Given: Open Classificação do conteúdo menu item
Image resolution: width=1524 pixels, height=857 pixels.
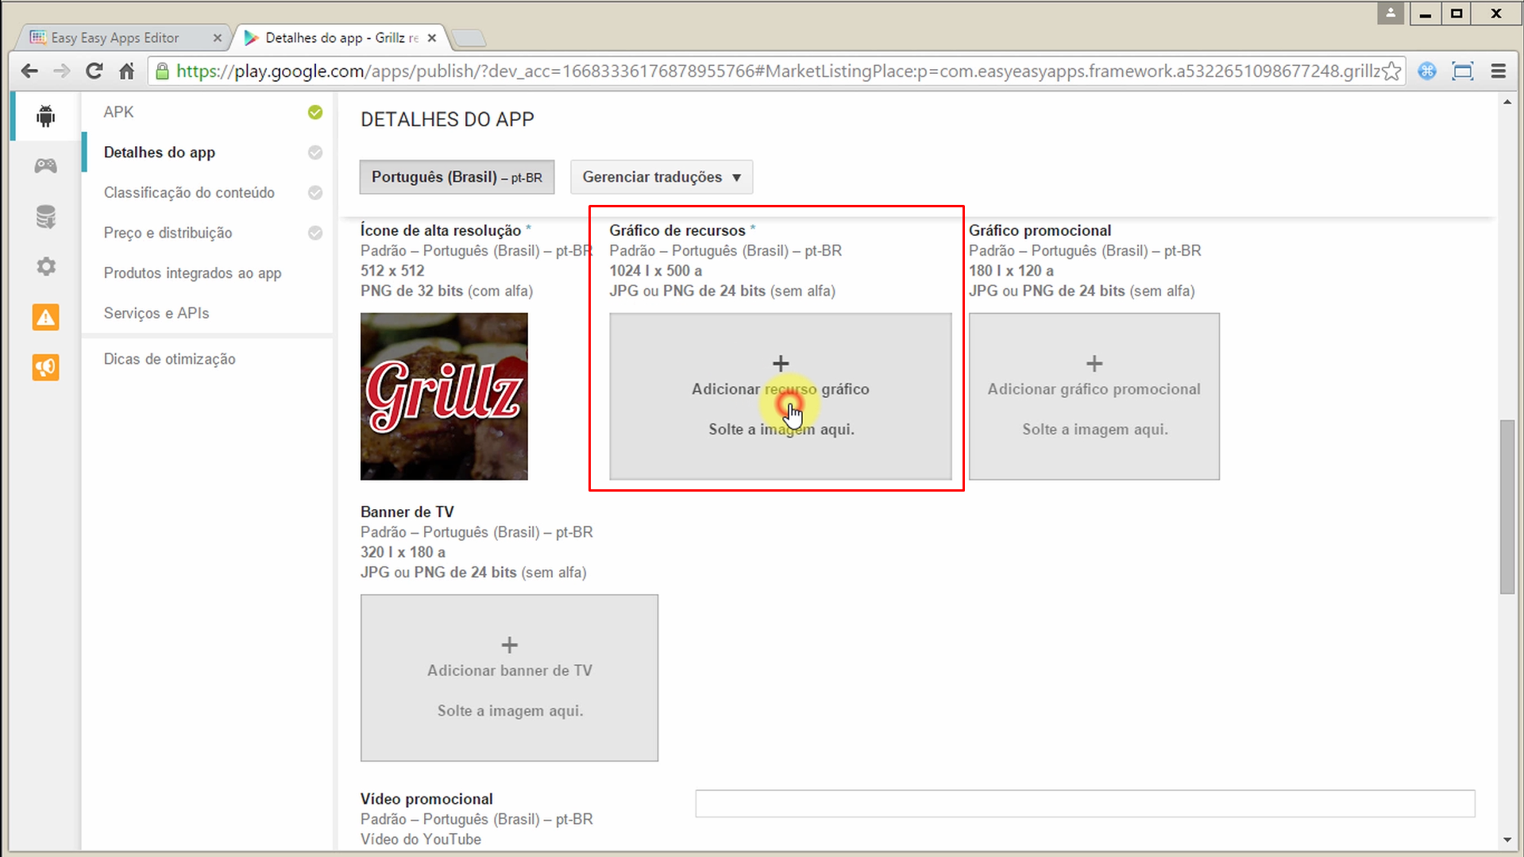Looking at the screenshot, I should (x=189, y=193).
